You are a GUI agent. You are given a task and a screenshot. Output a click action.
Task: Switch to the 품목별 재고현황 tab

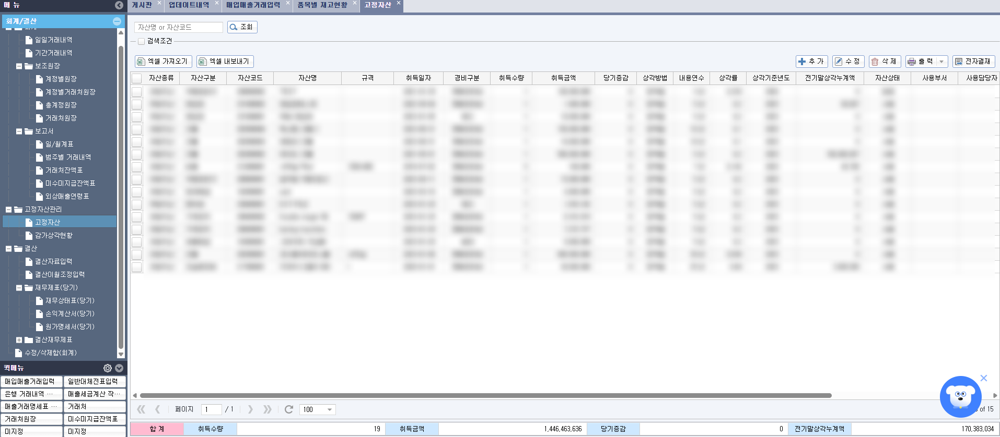click(322, 5)
